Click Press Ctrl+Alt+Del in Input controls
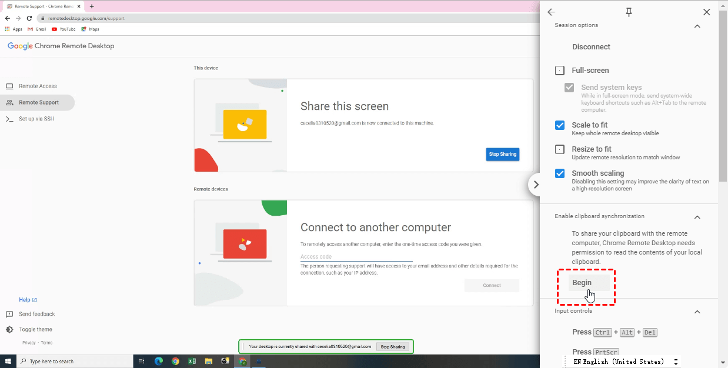Screen dimensions: 728x368 click(x=615, y=332)
